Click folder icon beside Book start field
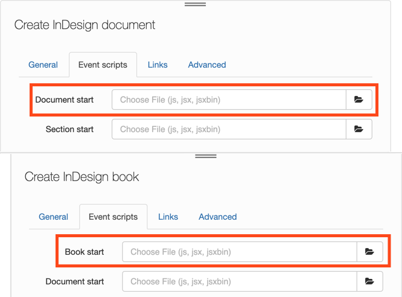402x297 pixels. coord(369,252)
